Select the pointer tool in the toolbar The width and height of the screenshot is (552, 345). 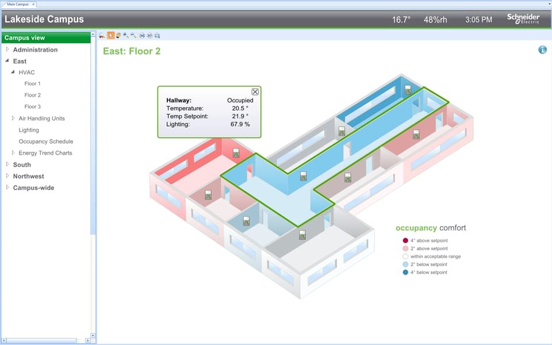(110, 35)
